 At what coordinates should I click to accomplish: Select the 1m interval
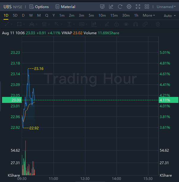coord(62,15)
